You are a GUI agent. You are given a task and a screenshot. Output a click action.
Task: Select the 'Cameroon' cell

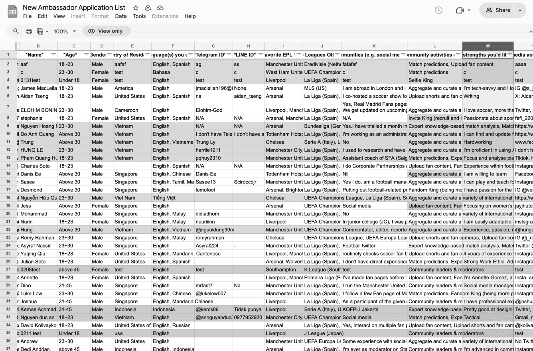[x=132, y=107]
